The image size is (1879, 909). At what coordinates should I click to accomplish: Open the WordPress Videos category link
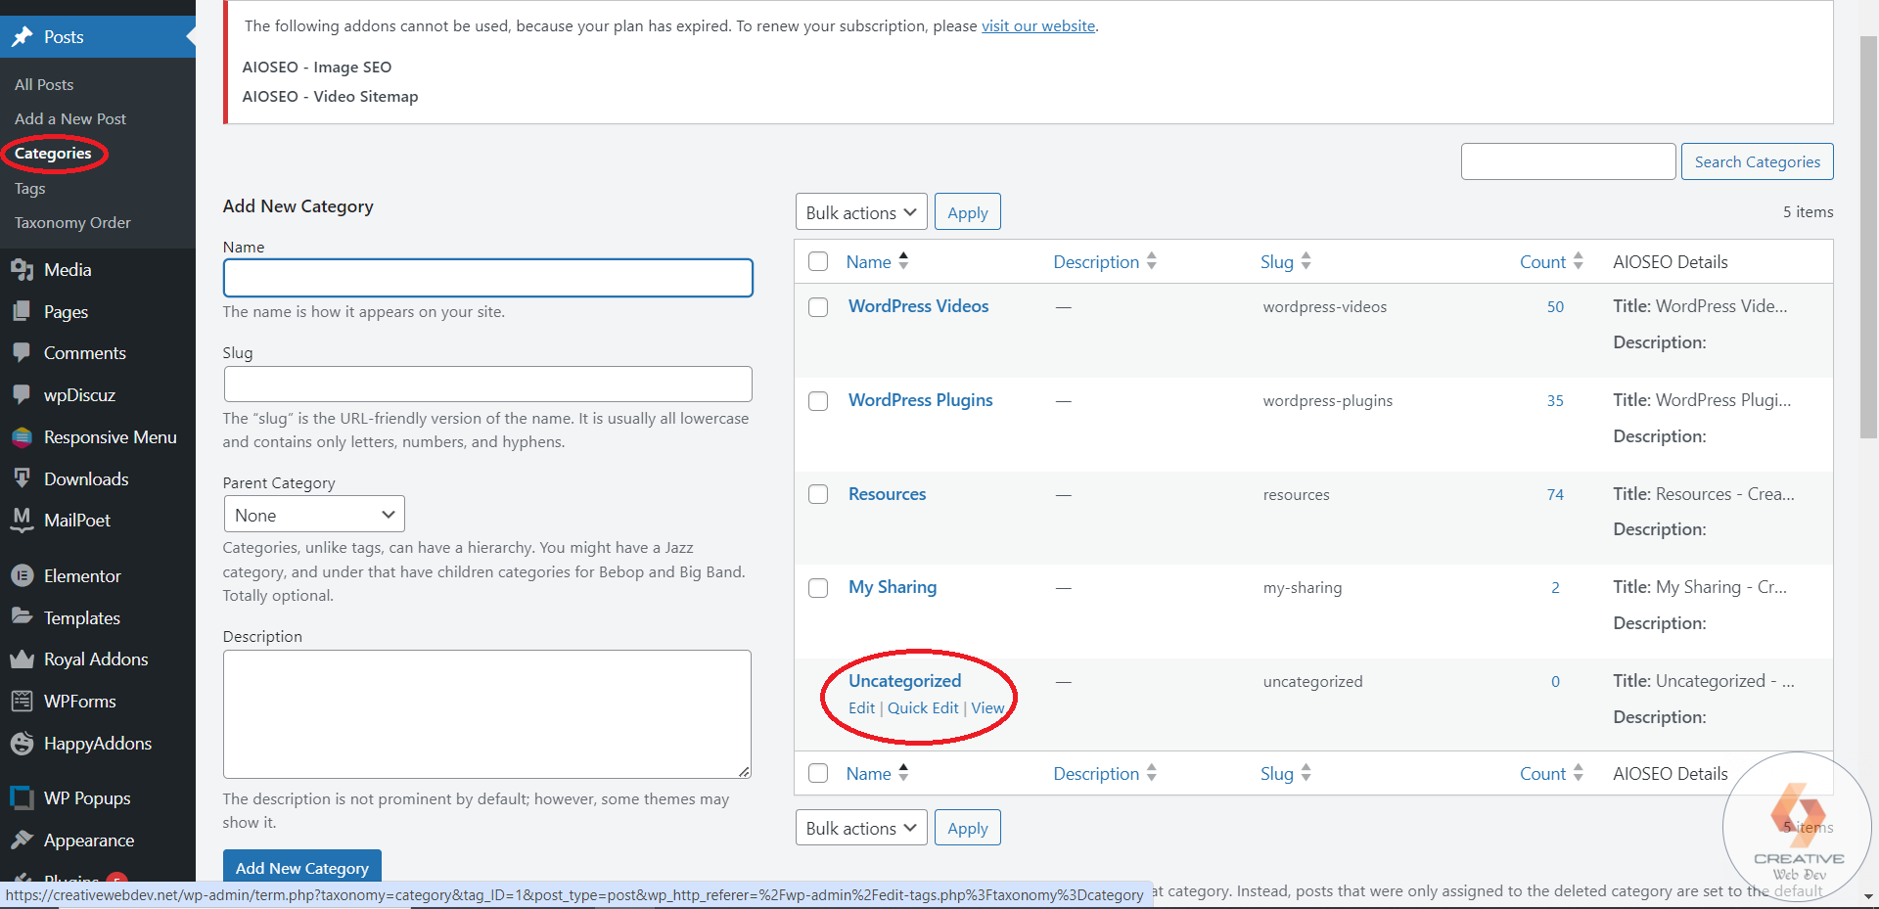coord(919,306)
